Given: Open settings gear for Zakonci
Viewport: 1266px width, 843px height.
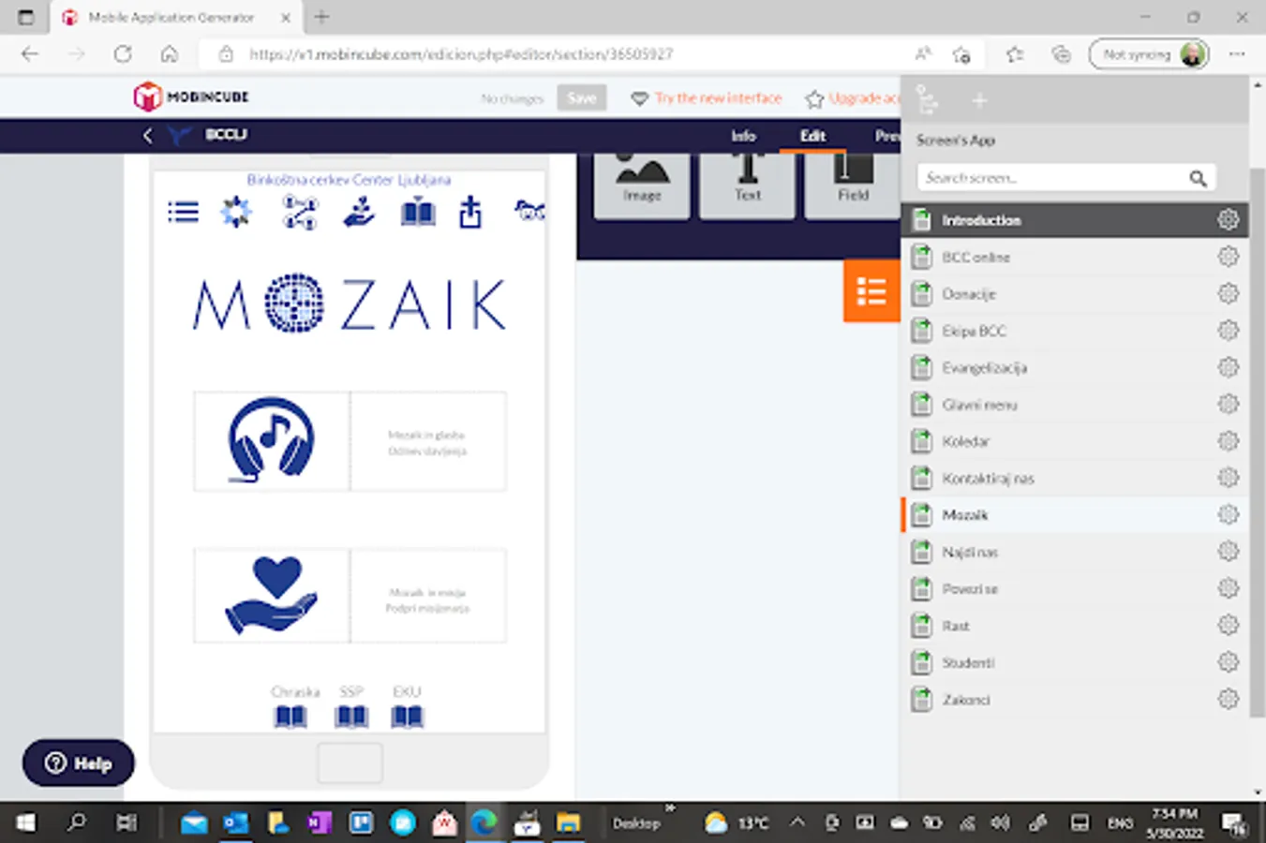Looking at the screenshot, I should pyautogui.click(x=1228, y=699).
